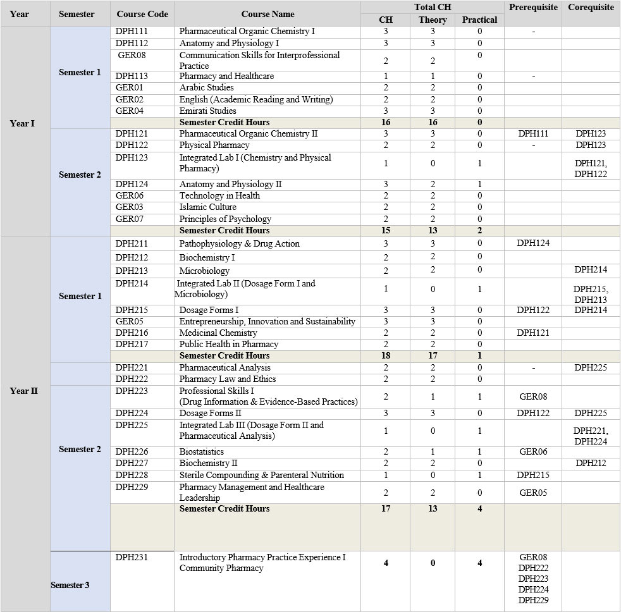The image size is (621, 614).
Task: Click the Dosage Forms II course
Action: pos(210,414)
